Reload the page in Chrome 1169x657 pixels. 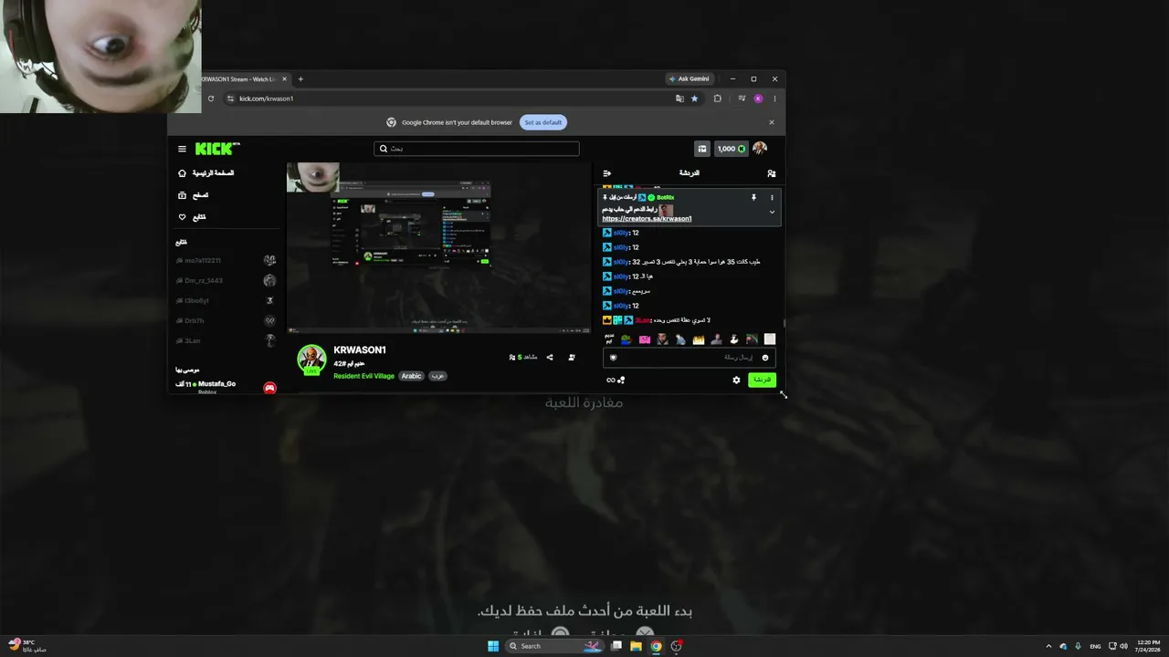click(211, 99)
